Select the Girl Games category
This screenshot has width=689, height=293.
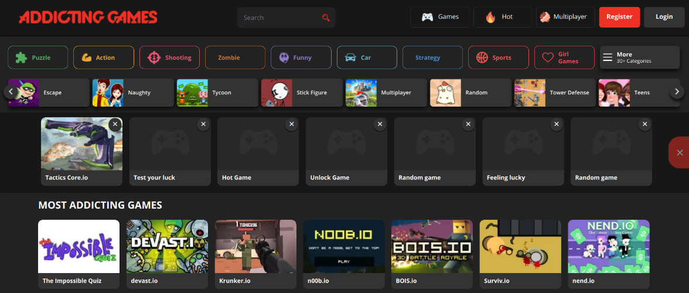[564, 57]
